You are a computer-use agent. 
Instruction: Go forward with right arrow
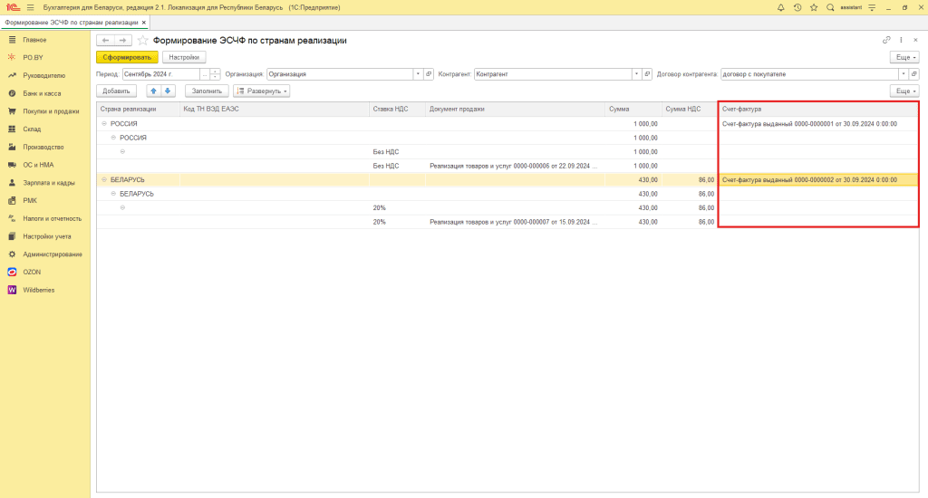click(122, 40)
